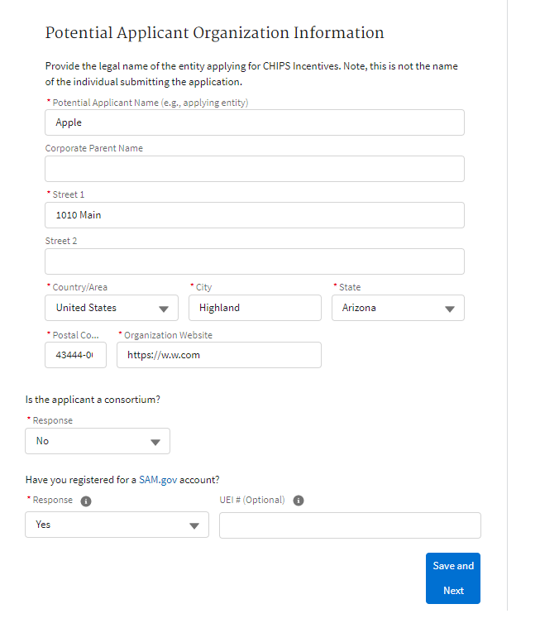The image size is (540, 628).
Task: Click the 'UEI # (Optional)' label text
Action: pyautogui.click(x=252, y=500)
